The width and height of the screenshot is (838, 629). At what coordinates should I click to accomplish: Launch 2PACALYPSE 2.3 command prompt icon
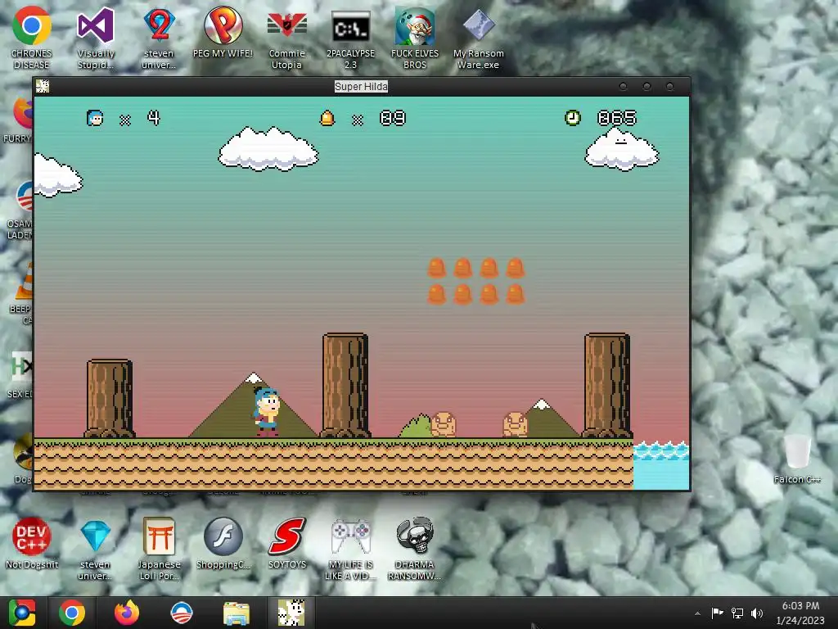pos(350,38)
